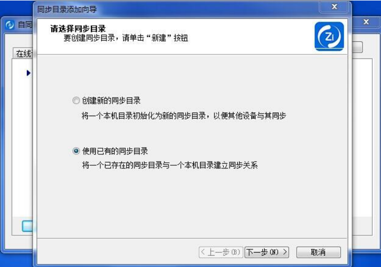Close the 同步目录添加向导 wizard window
The image size is (381, 267).
pyautogui.click(x=334, y=7)
